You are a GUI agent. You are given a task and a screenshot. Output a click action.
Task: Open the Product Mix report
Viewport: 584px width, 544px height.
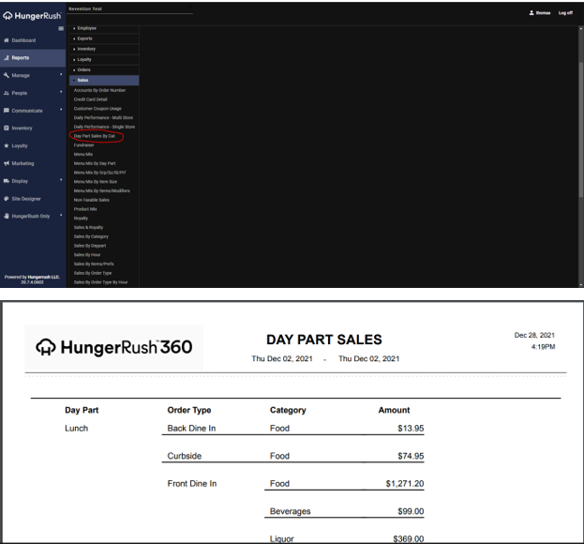85,209
